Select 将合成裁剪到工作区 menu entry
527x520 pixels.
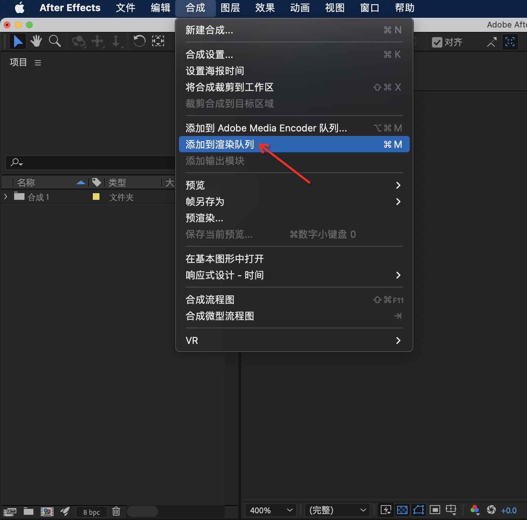point(294,87)
